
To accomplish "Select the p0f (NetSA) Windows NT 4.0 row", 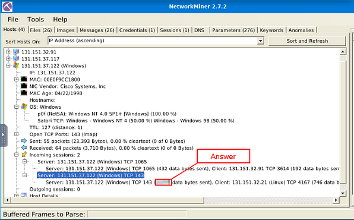I will [107, 114].
